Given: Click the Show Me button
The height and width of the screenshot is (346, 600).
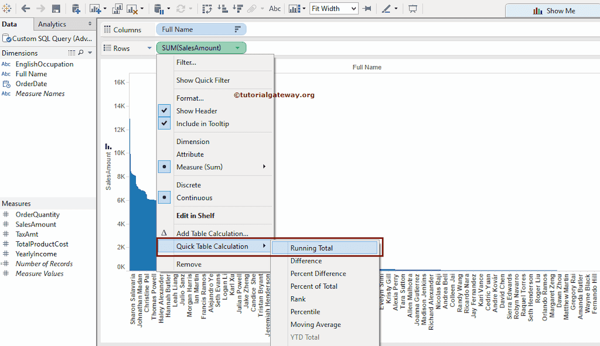Looking at the screenshot, I should click(553, 11).
